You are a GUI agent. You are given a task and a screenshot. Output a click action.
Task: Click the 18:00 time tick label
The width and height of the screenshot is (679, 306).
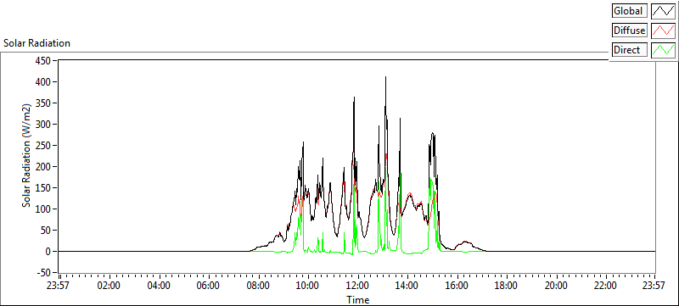507,286
